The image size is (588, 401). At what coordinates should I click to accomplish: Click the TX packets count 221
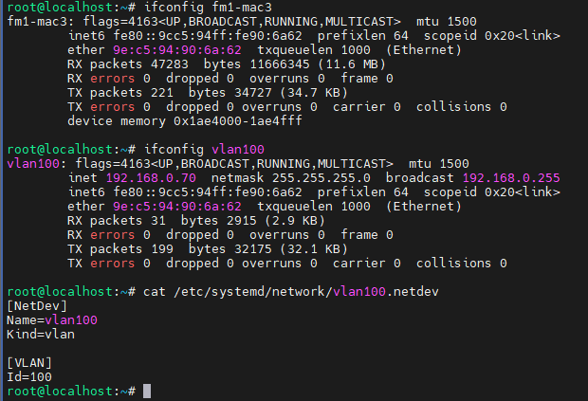(x=166, y=92)
